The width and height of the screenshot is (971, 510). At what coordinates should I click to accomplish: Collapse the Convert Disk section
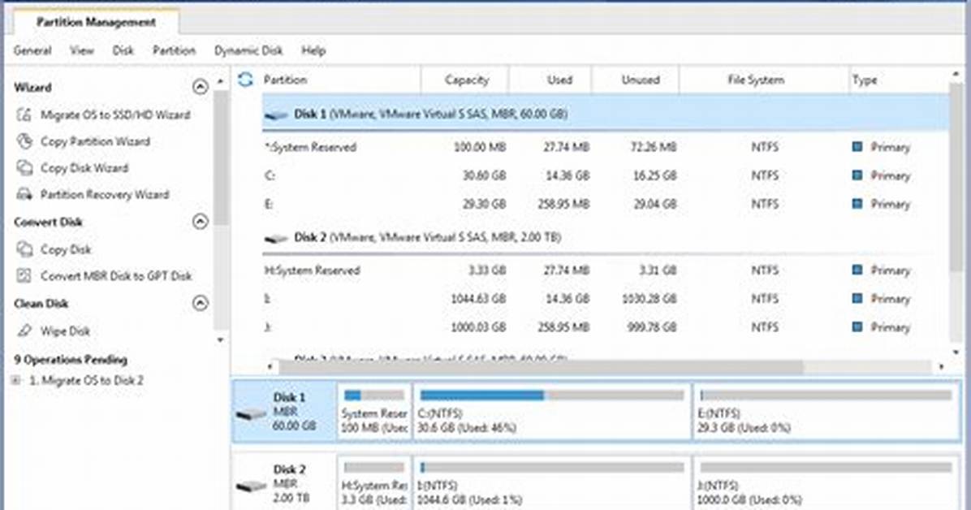200,221
